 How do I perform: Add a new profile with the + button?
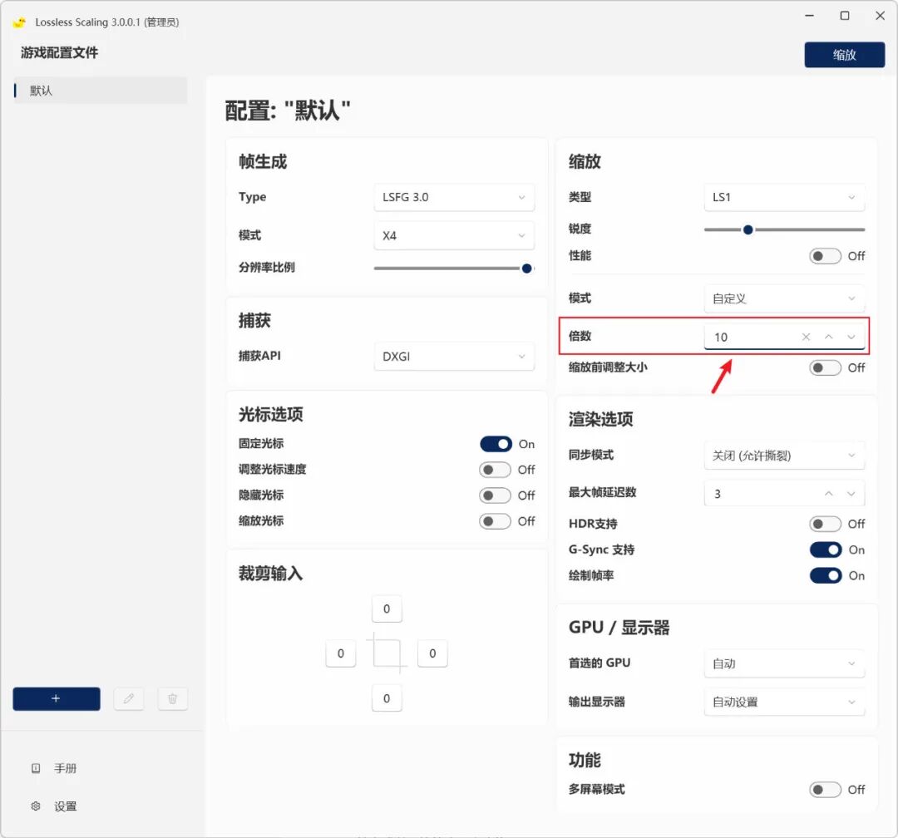56,698
